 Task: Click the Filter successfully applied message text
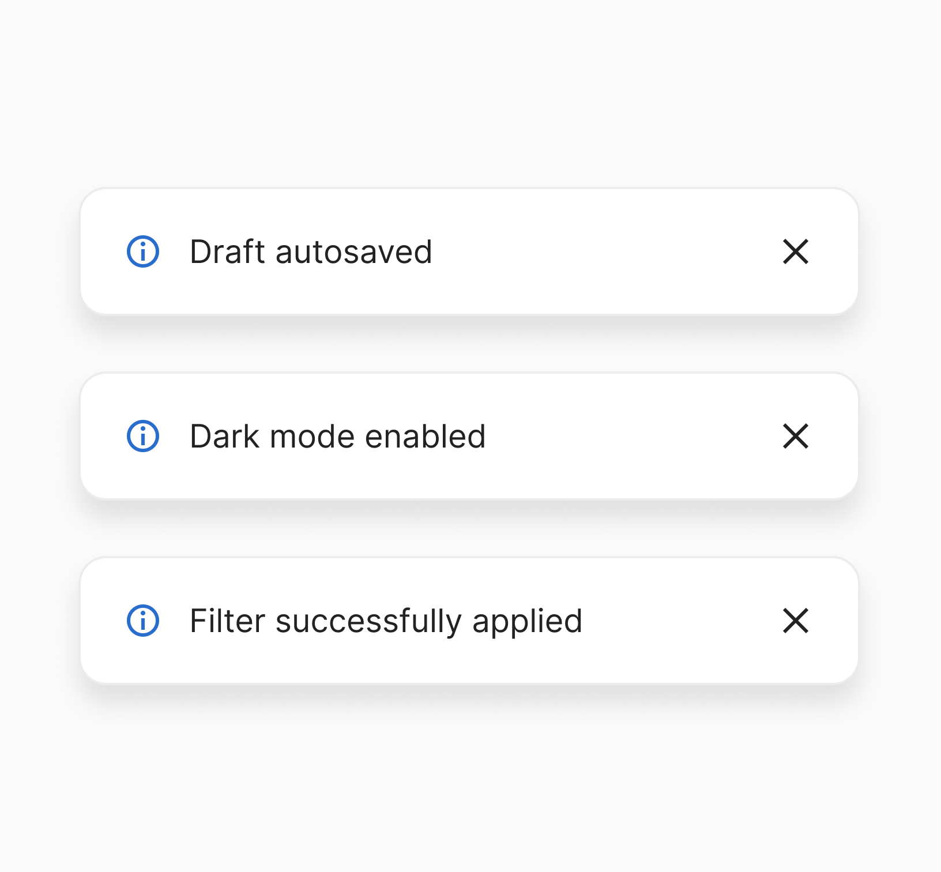386,621
